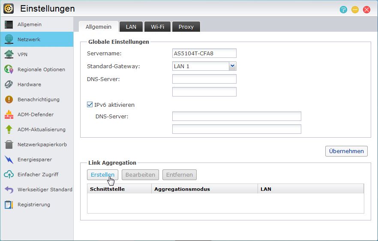This screenshot has height=241, width=378.
Task: Click the second IPv6 DNS-Server field
Action: click(x=237, y=129)
